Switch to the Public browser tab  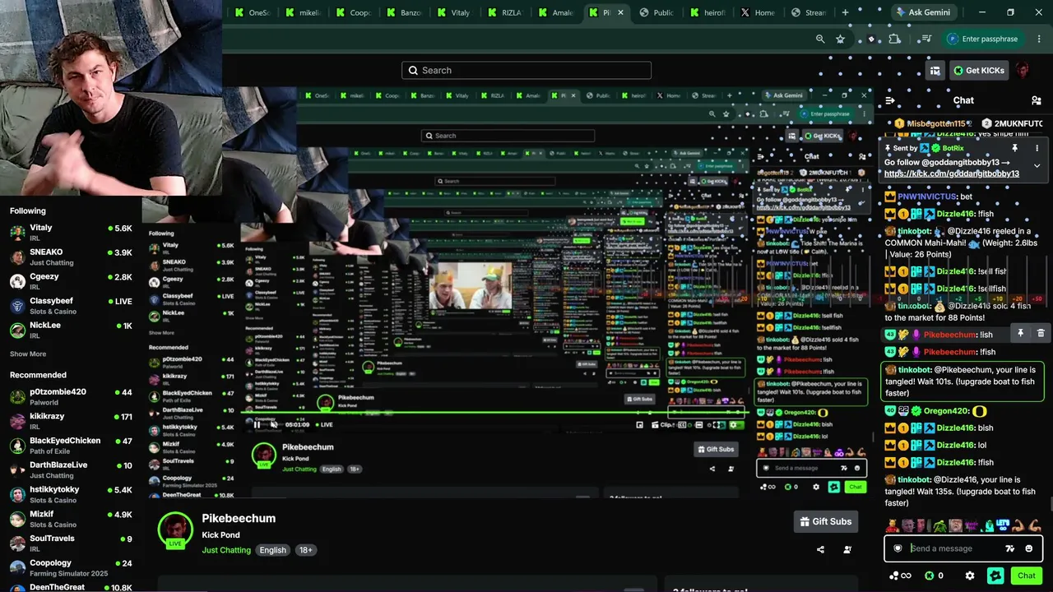pos(657,12)
